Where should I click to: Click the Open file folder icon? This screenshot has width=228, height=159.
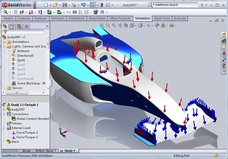(55, 5)
